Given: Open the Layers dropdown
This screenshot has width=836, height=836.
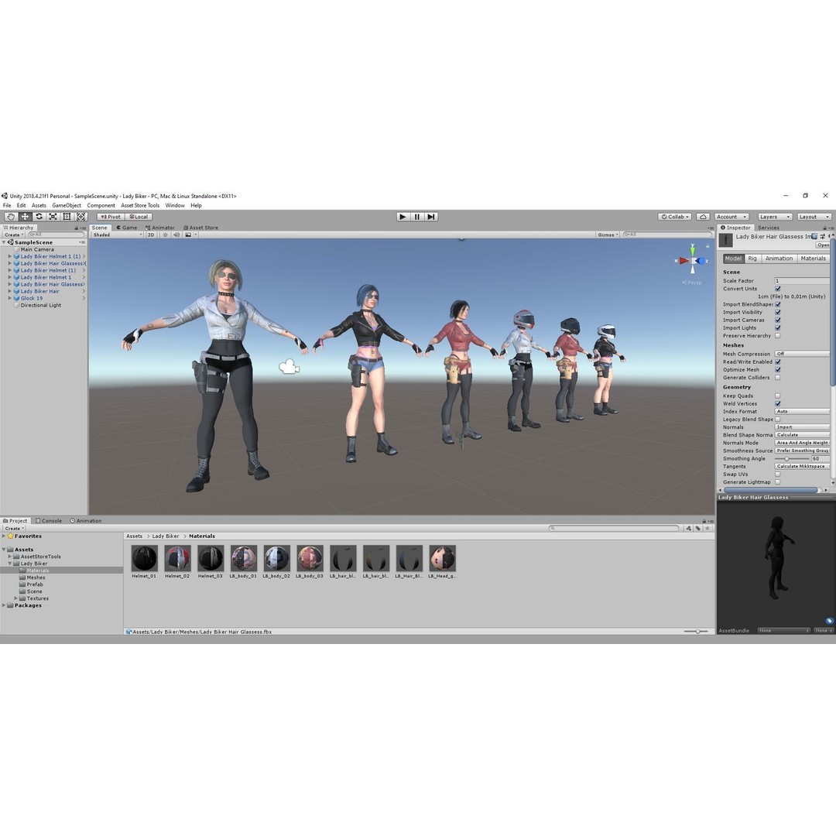Looking at the screenshot, I should pos(774,217).
